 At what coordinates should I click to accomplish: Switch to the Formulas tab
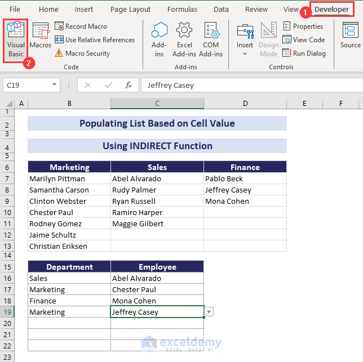(x=182, y=9)
